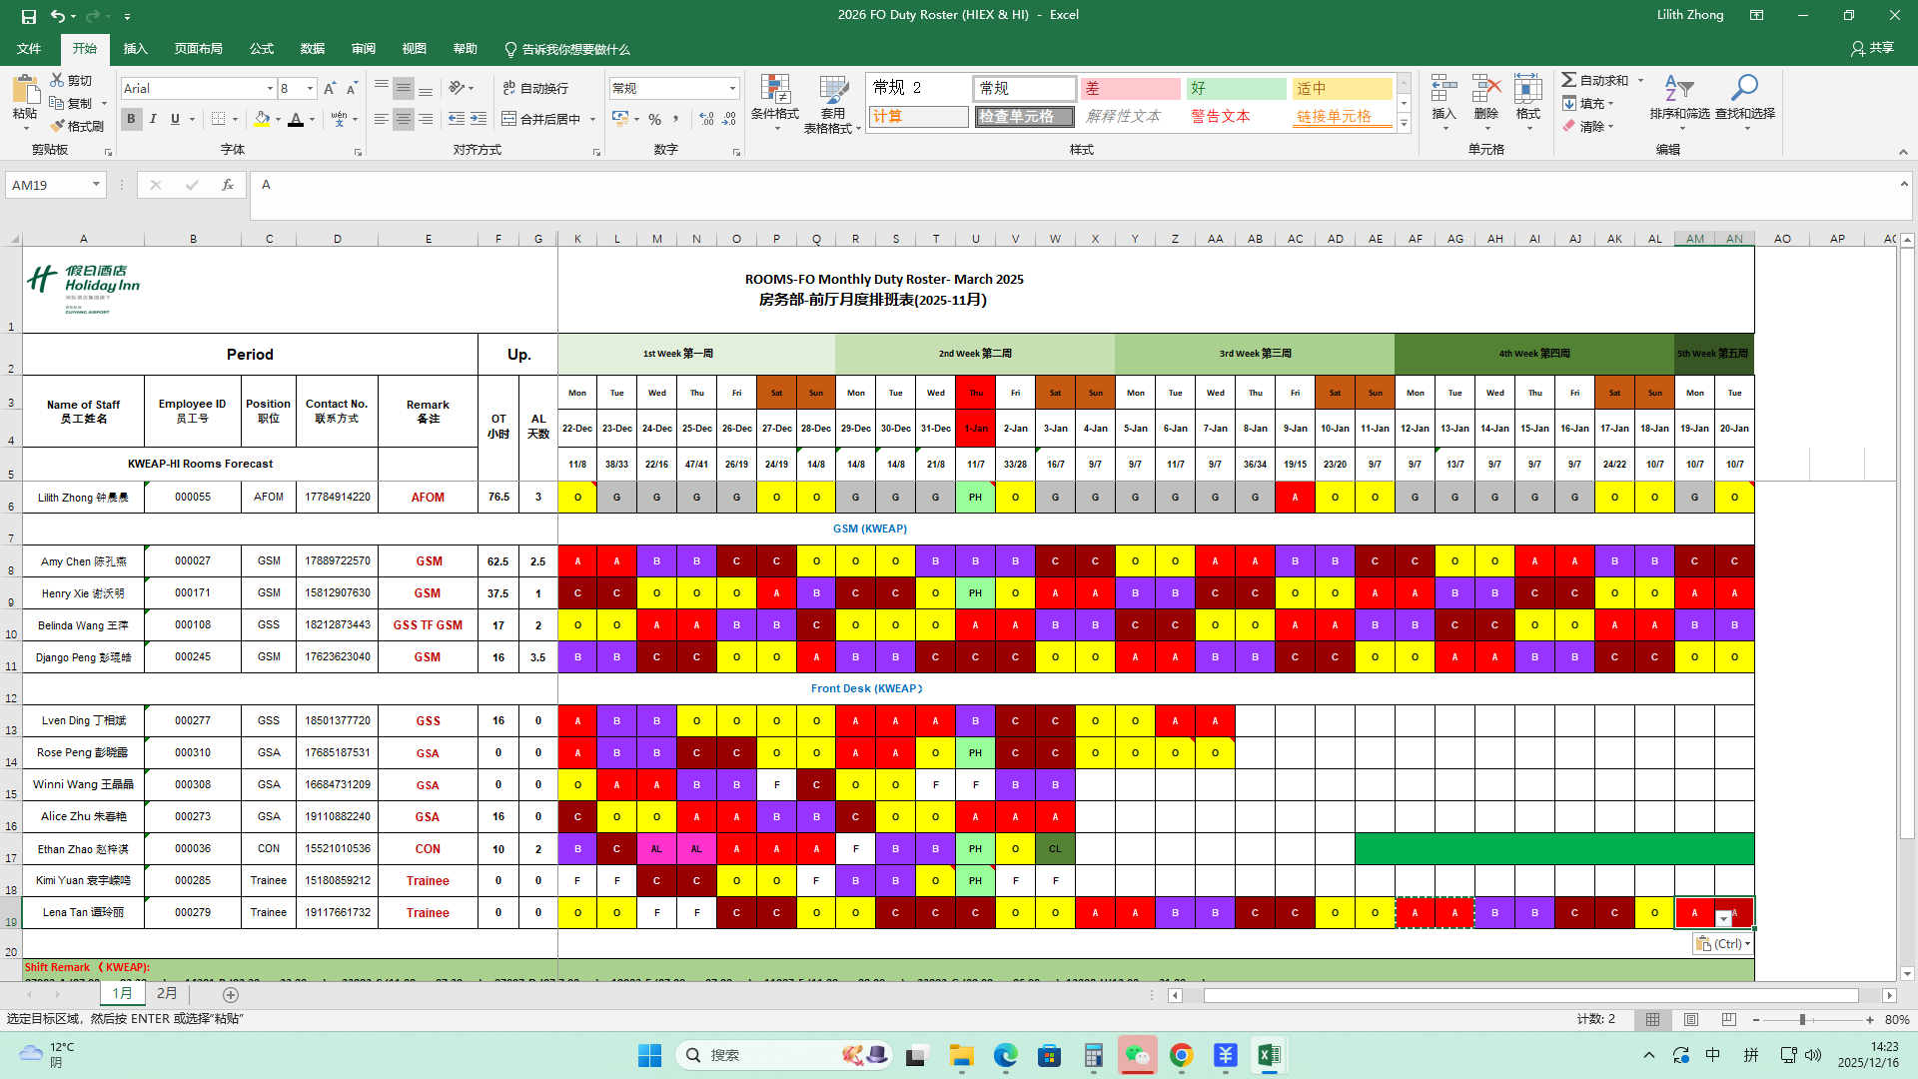Click the Wrap Text icon
1918x1079 pixels.
click(509, 88)
